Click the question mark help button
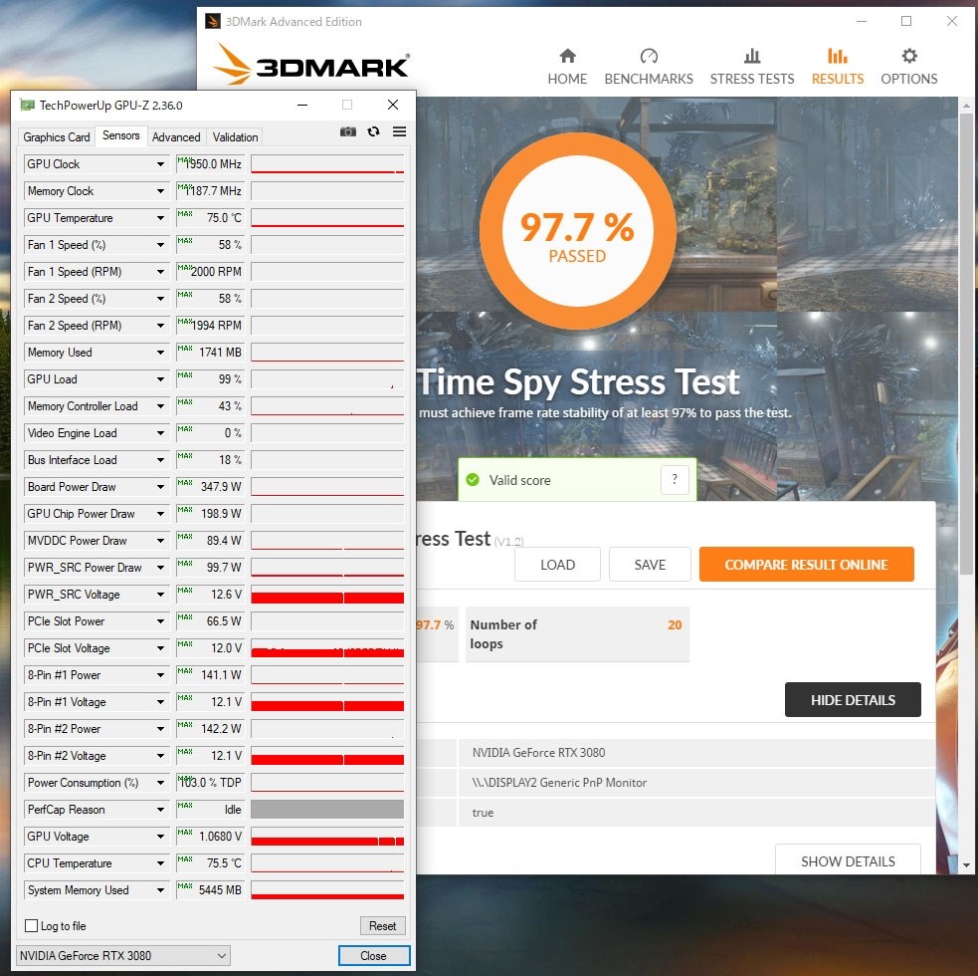Image resolution: width=978 pixels, height=976 pixels. (675, 480)
